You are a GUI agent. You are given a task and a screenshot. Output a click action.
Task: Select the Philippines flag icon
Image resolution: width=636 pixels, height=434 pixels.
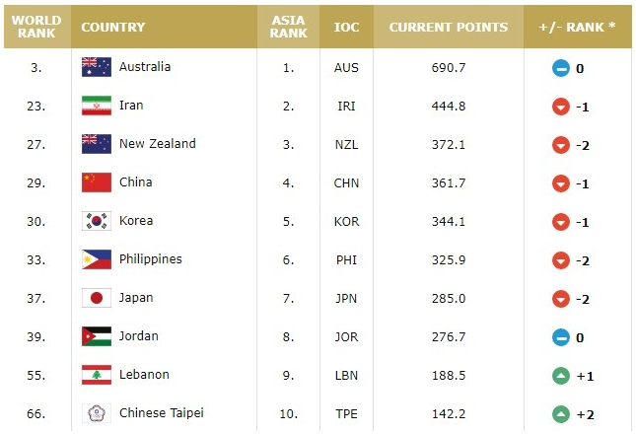tap(96, 259)
